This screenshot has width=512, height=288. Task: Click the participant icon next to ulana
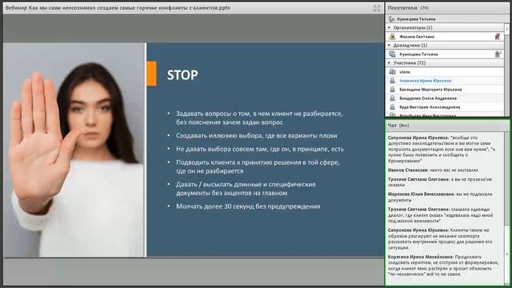[x=393, y=72]
